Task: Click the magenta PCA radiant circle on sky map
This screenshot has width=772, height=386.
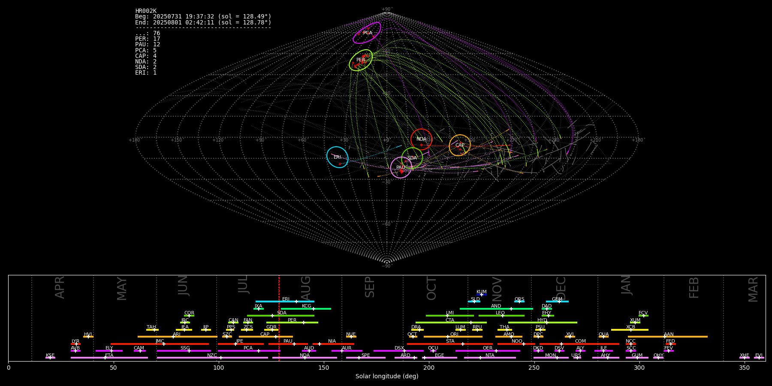Action: pyautogui.click(x=367, y=33)
